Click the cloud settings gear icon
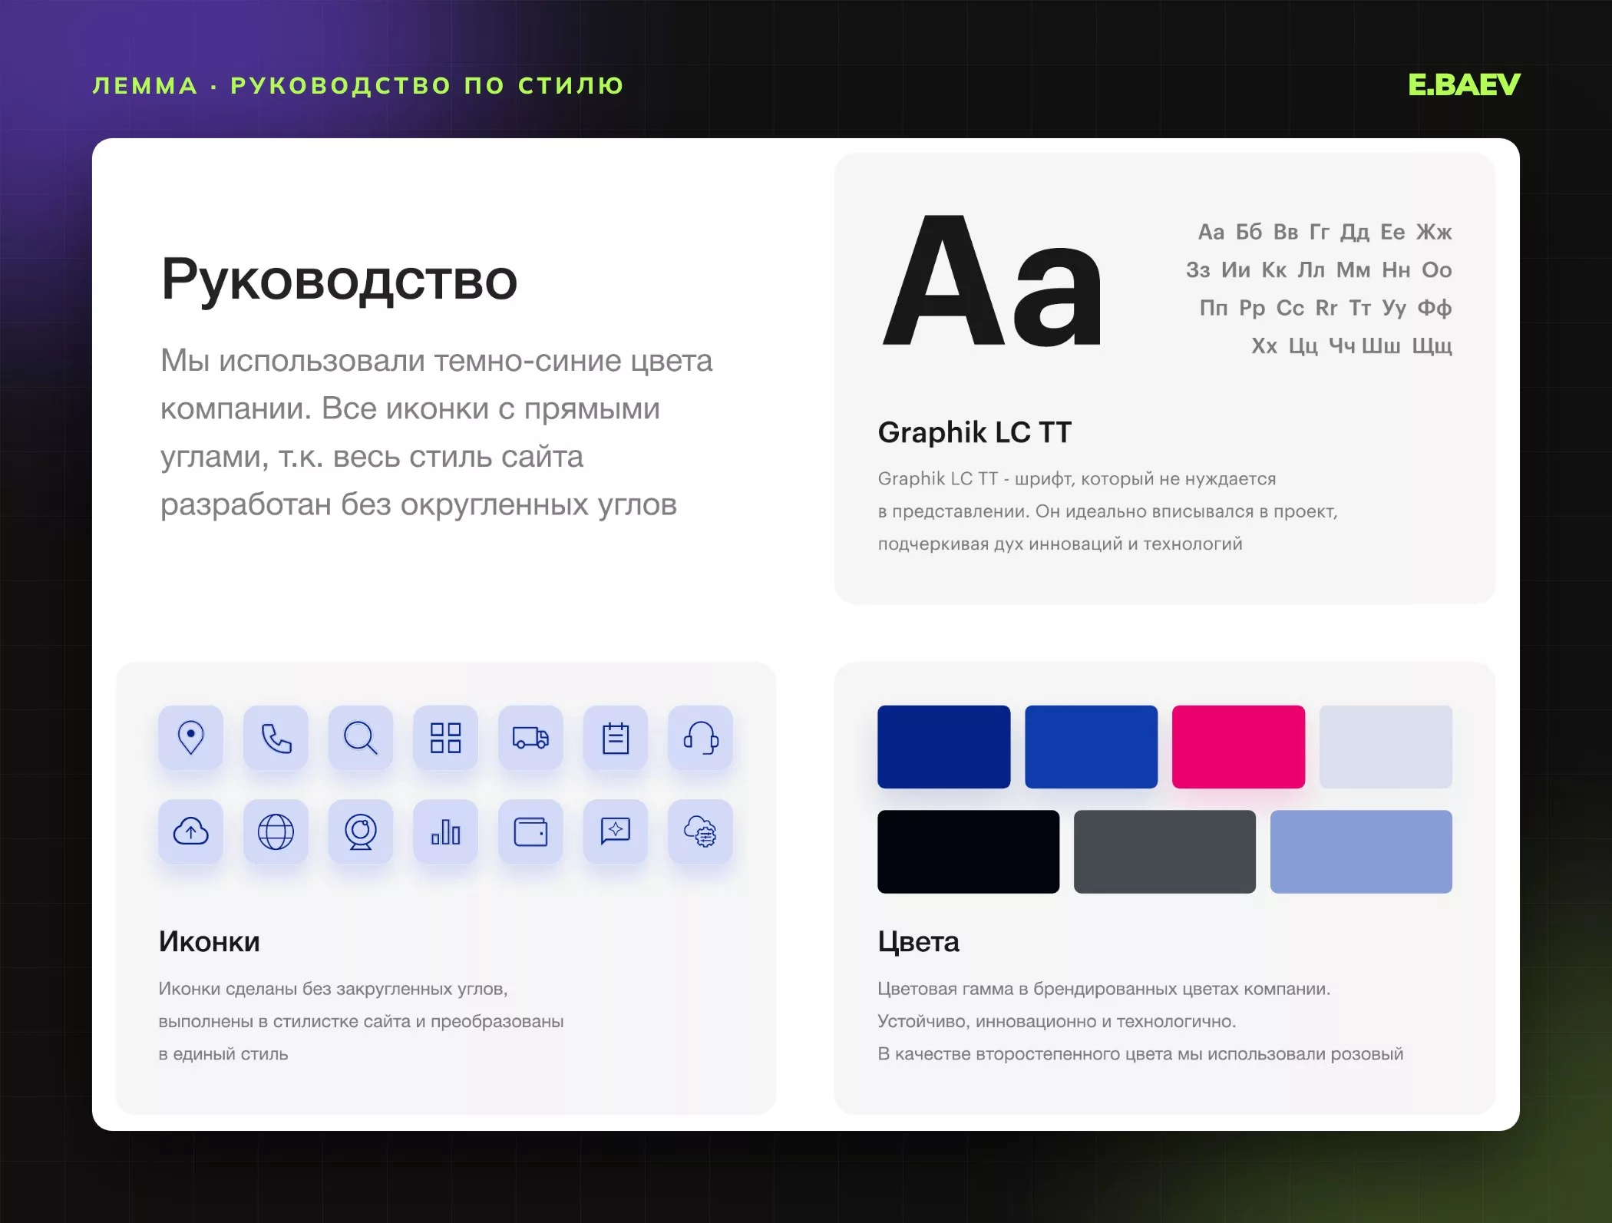This screenshot has width=1612, height=1223. (x=701, y=831)
